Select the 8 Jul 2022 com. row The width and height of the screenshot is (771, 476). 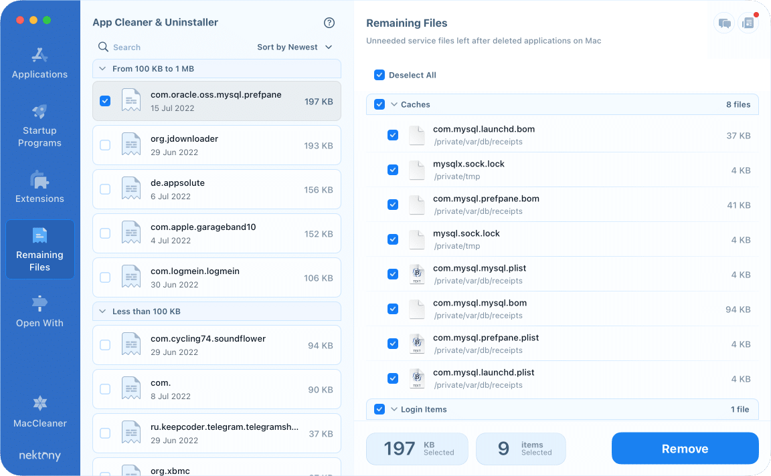[217, 389]
